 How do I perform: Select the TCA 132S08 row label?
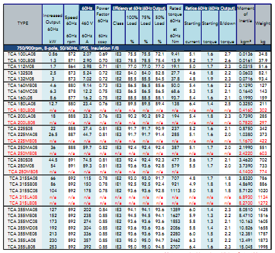[20, 73]
